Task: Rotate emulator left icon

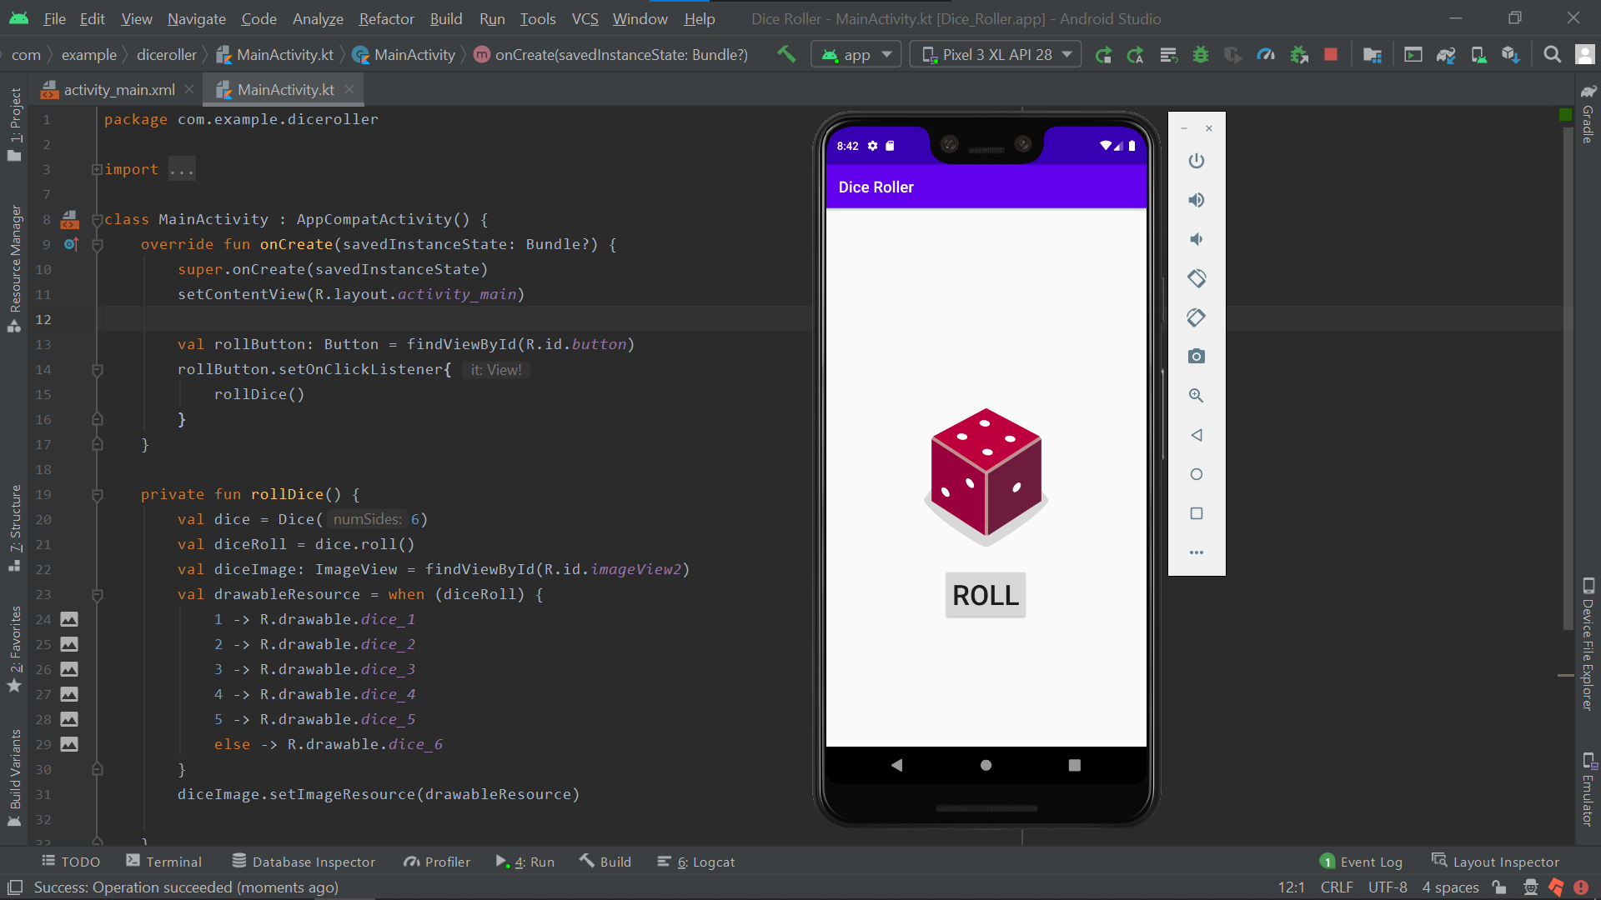Action: click(1197, 278)
